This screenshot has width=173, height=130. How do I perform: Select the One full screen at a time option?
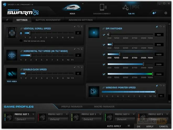[x=21, y=41]
